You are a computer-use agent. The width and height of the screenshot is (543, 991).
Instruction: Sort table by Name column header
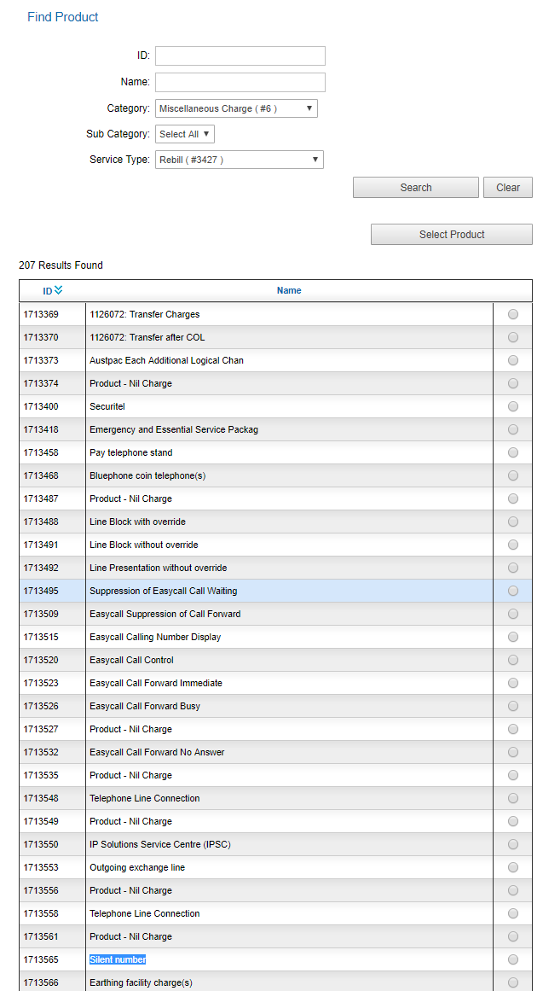click(289, 290)
